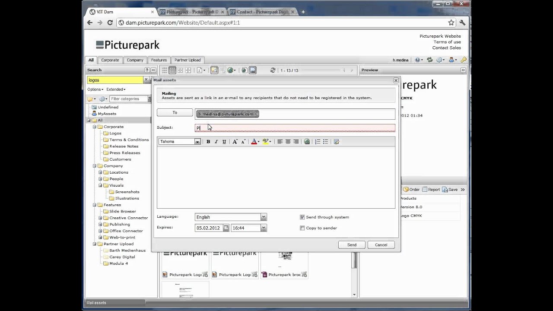Expand the Locations folder node
This screenshot has height=311, width=553.
(x=100, y=172)
